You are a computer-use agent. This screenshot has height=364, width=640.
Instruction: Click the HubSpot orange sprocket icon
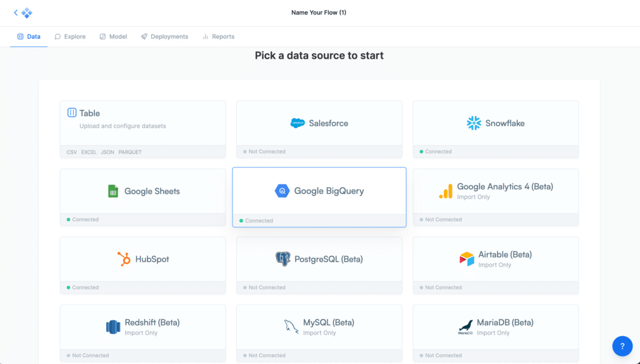coord(124,259)
